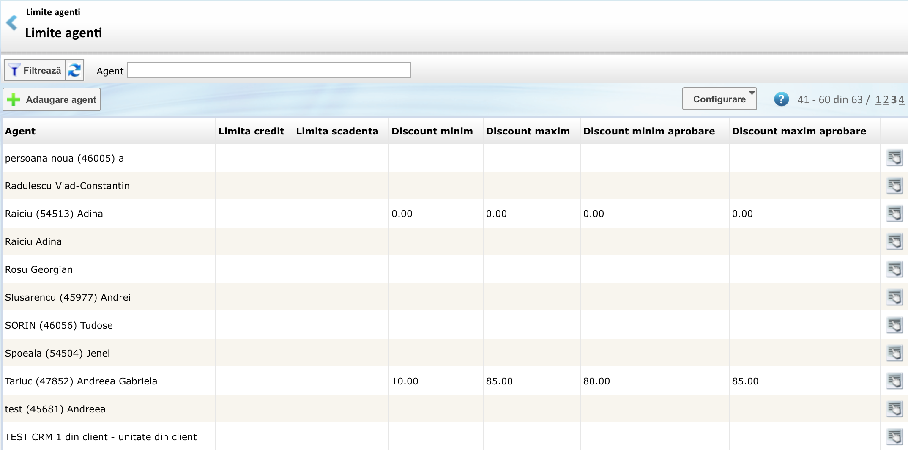Open edit icon for Raiciu (54513) Adina

tap(894, 214)
